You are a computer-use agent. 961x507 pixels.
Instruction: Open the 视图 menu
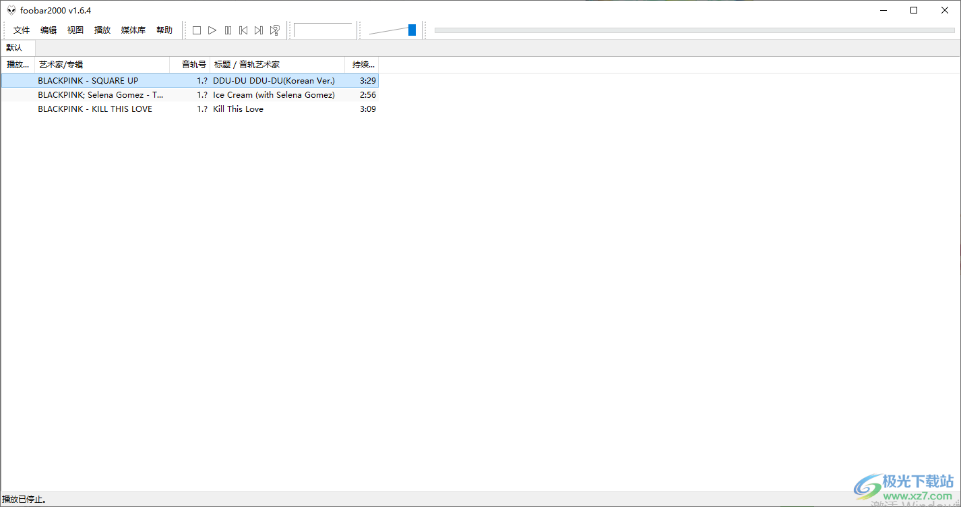point(75,30)
